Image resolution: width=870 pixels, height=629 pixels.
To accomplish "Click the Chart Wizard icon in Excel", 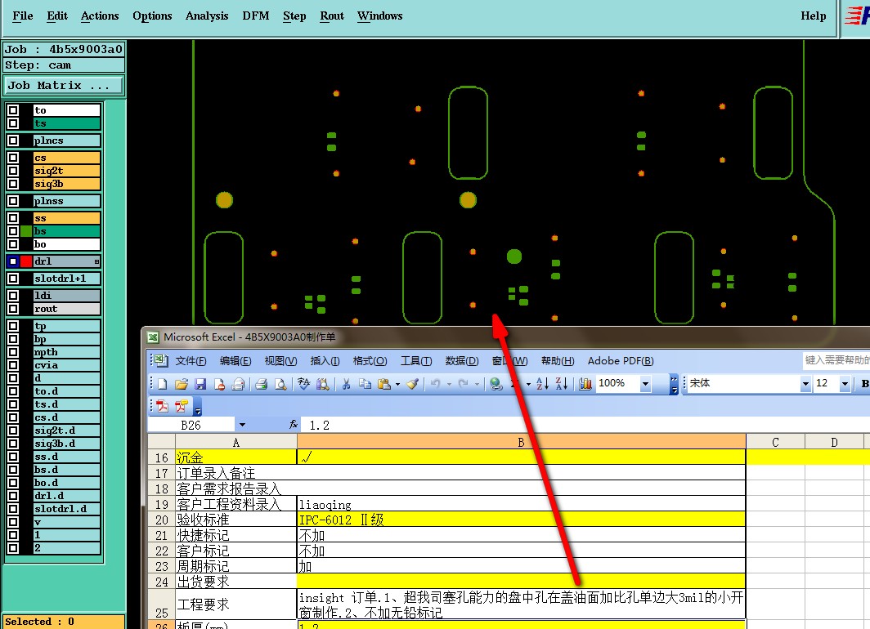I will click(x=585, y=383).
